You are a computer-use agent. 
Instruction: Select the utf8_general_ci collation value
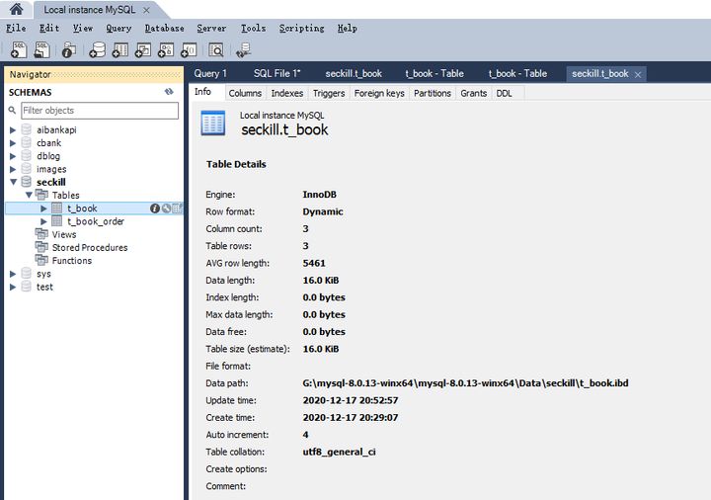point(339,452)
